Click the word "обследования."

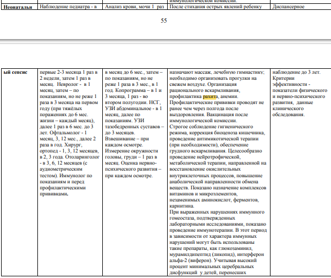(289, 115)
